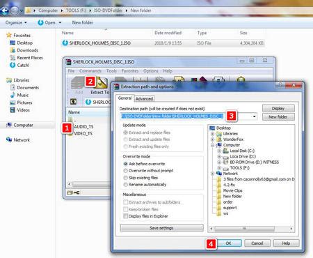Viewport: 313px width, 258px height.
Task: Select Network in Explorer sidebar
Action: (18, 140)
